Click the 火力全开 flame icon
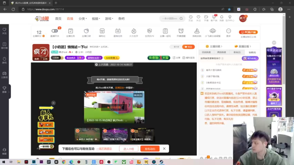The height and width of the screenshot is (165, 294). [134, 31]
